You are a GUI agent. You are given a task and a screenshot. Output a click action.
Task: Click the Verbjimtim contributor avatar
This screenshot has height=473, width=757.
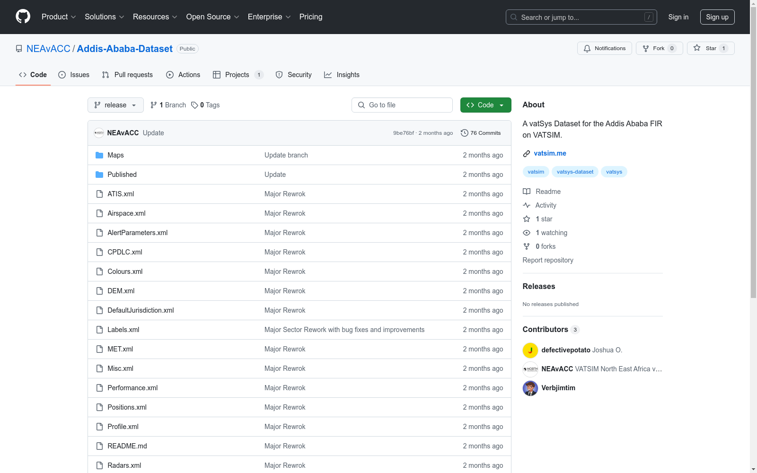click(x=530, y=388)
